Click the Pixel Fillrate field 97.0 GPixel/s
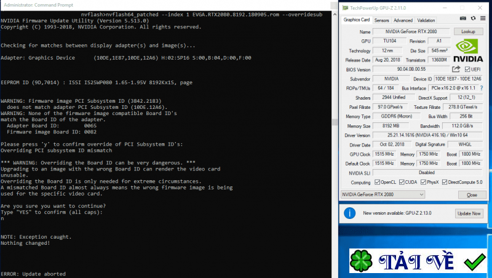 pos(390,107)
